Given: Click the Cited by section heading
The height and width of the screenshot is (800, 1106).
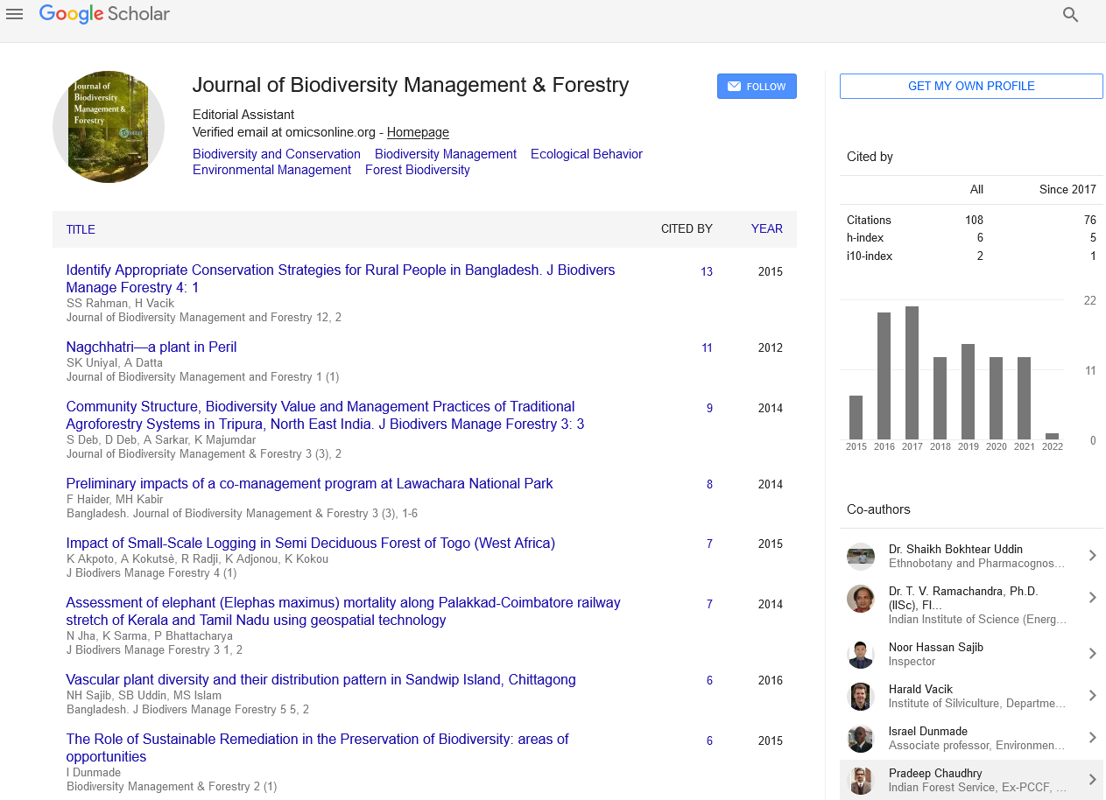Looking at the screenshot, I should 870,157.
